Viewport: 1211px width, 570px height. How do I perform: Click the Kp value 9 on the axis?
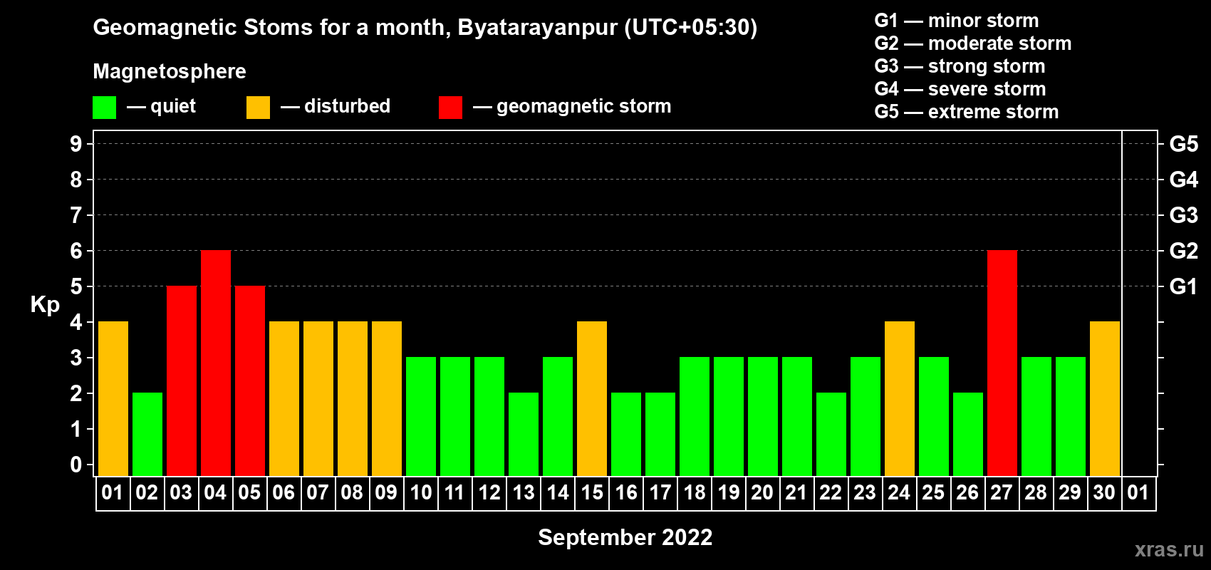point(76,144)
